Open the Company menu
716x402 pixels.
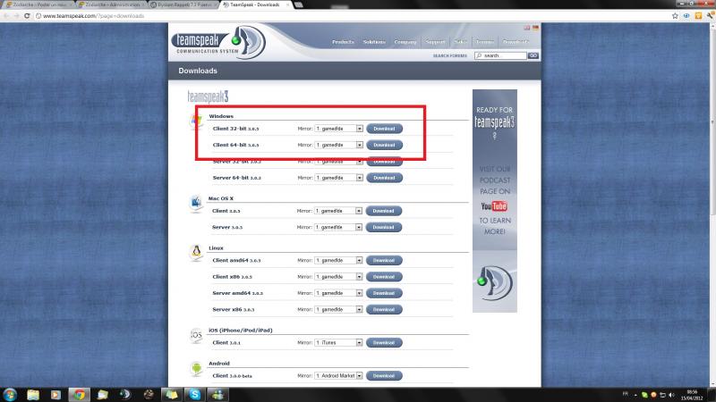(x=405, y=42)
